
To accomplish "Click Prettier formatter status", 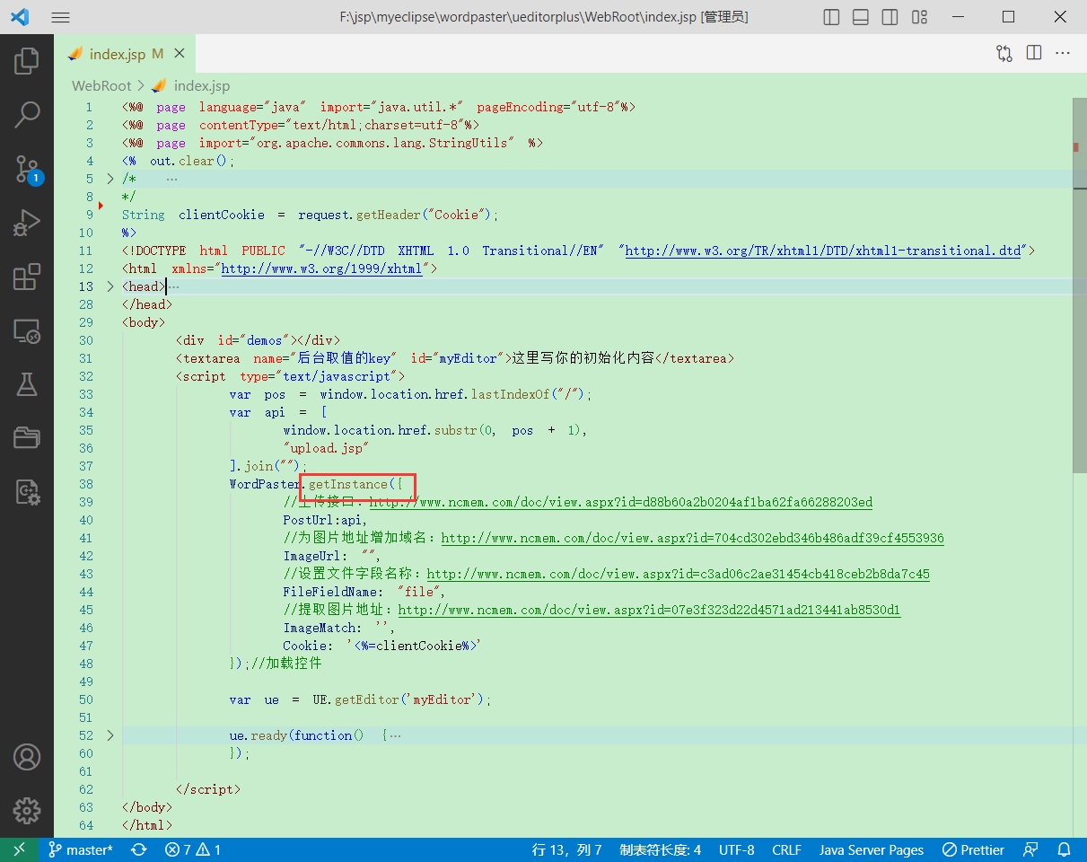I will (x=973, y=849).
